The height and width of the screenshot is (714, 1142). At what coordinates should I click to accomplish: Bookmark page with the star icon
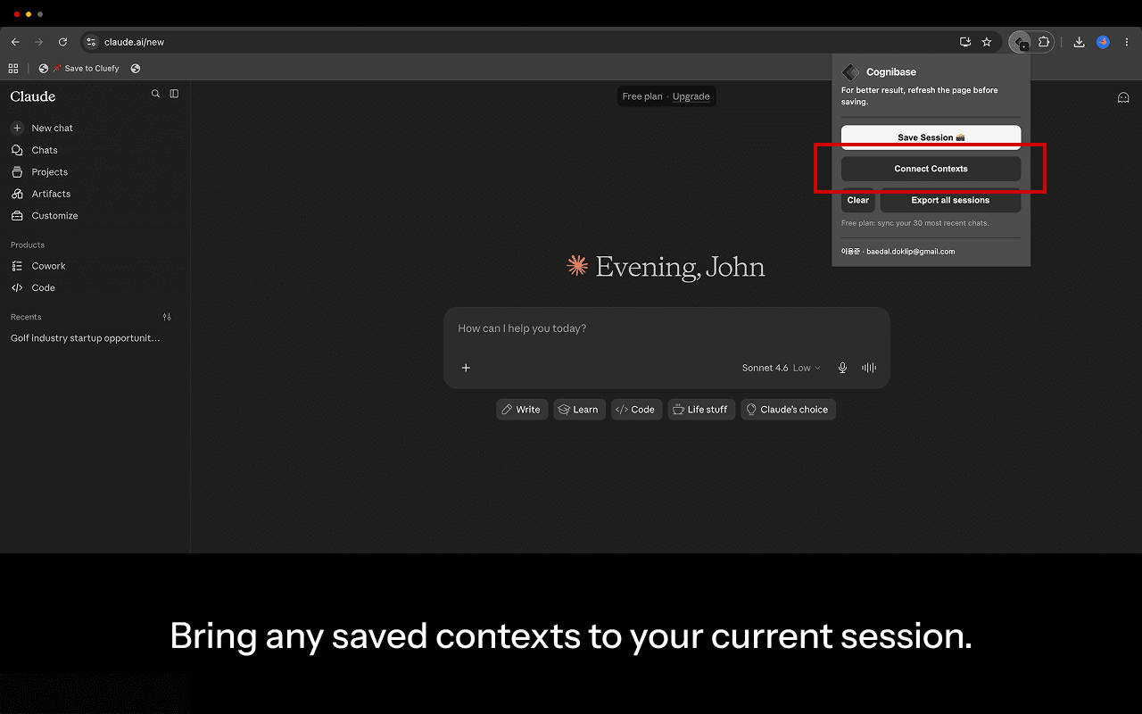click(987, 42)
